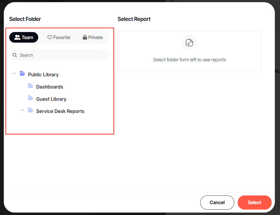280x215 pixels.
Task: Click the Service Desk Reports folder icon
Action: [30, 110]
